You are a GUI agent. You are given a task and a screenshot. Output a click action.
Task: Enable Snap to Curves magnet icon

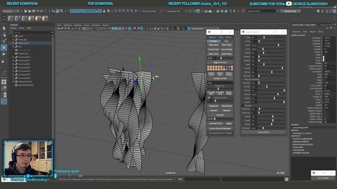120,11
